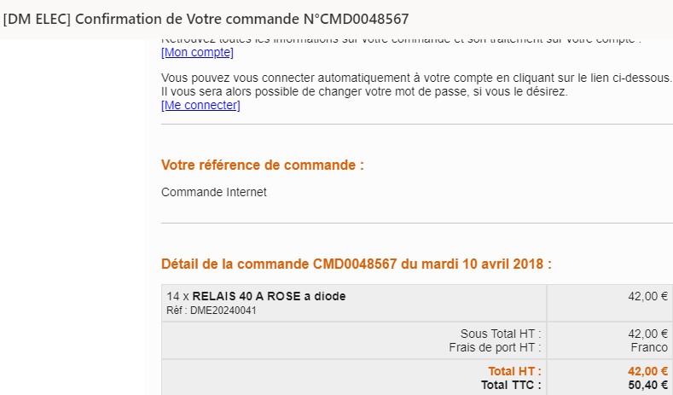
Task: Click the product name RELAIS 40 A ROSE
Action: [x=269, y=296]
